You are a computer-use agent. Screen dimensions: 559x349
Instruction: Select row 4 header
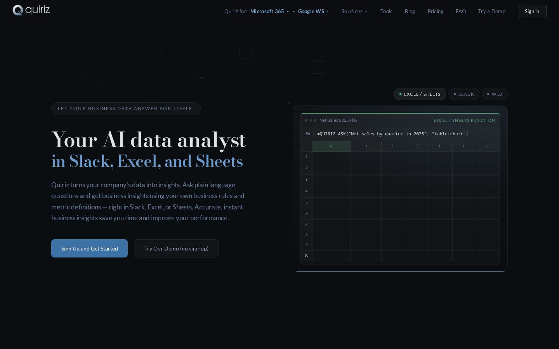click(x=306, y=191)
